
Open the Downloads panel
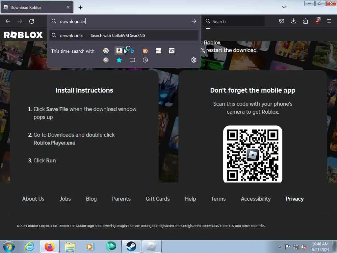tap(293, 21)
